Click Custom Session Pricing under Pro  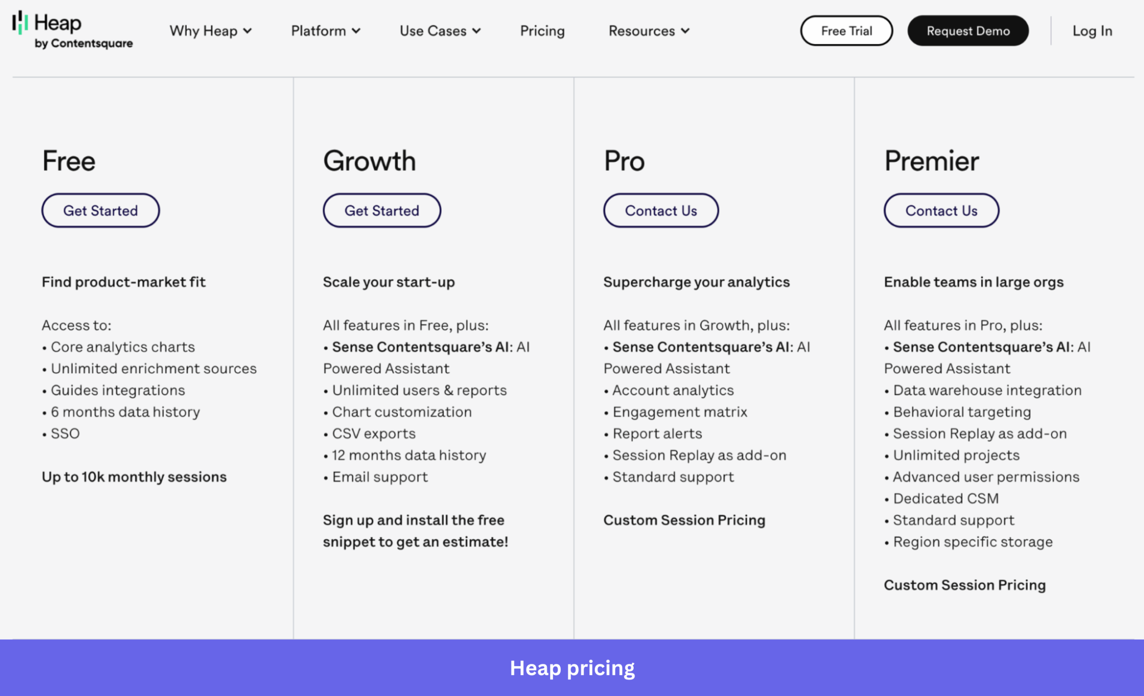pyautogui.click(x=684, y=520)
